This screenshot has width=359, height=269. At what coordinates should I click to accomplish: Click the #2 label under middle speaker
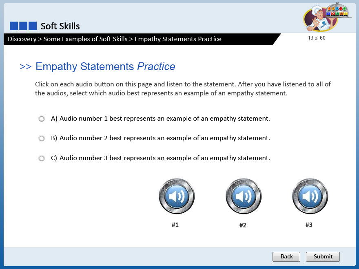point(243,225)
